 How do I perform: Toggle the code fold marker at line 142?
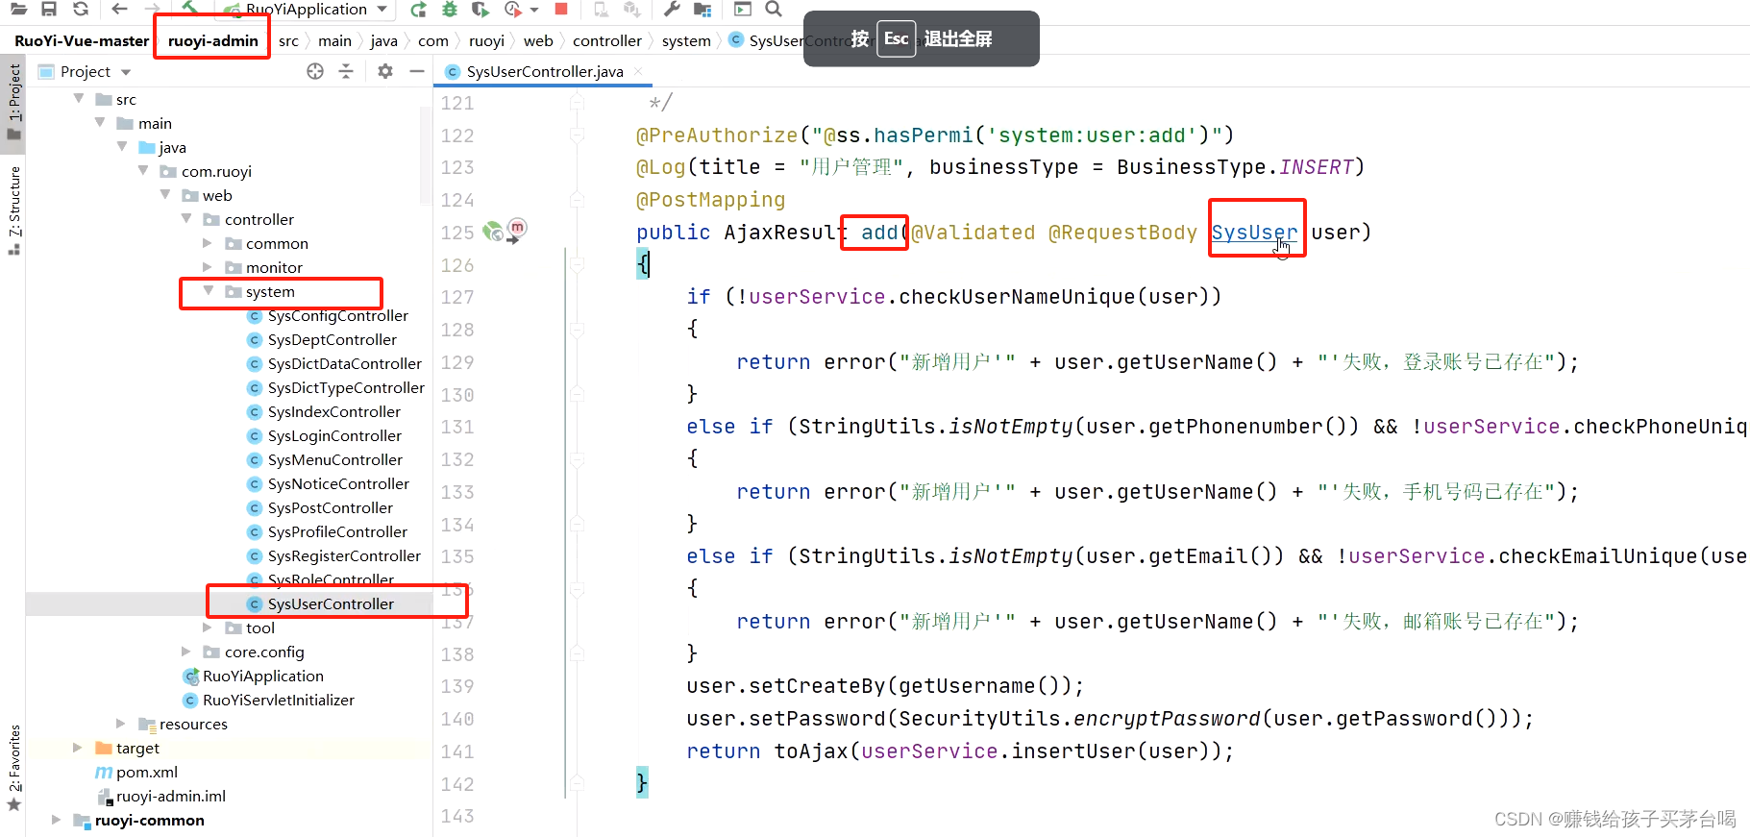pos(577,783)
